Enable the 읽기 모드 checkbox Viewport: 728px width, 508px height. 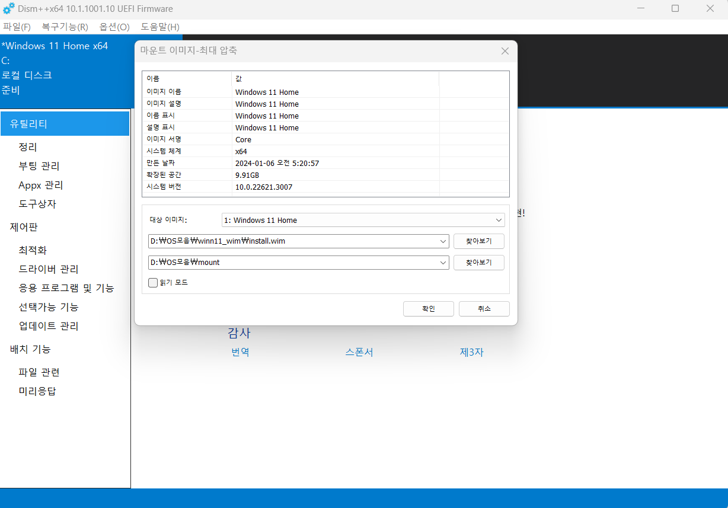click(x=153, y=283)
